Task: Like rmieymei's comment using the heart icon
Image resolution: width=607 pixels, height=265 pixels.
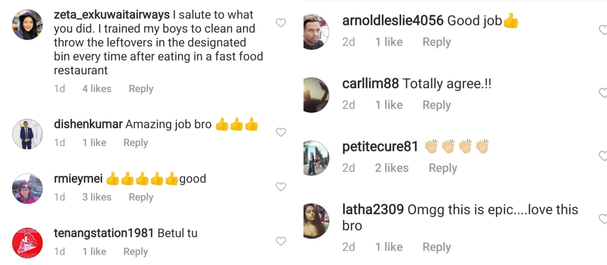Action: [281, 187]
